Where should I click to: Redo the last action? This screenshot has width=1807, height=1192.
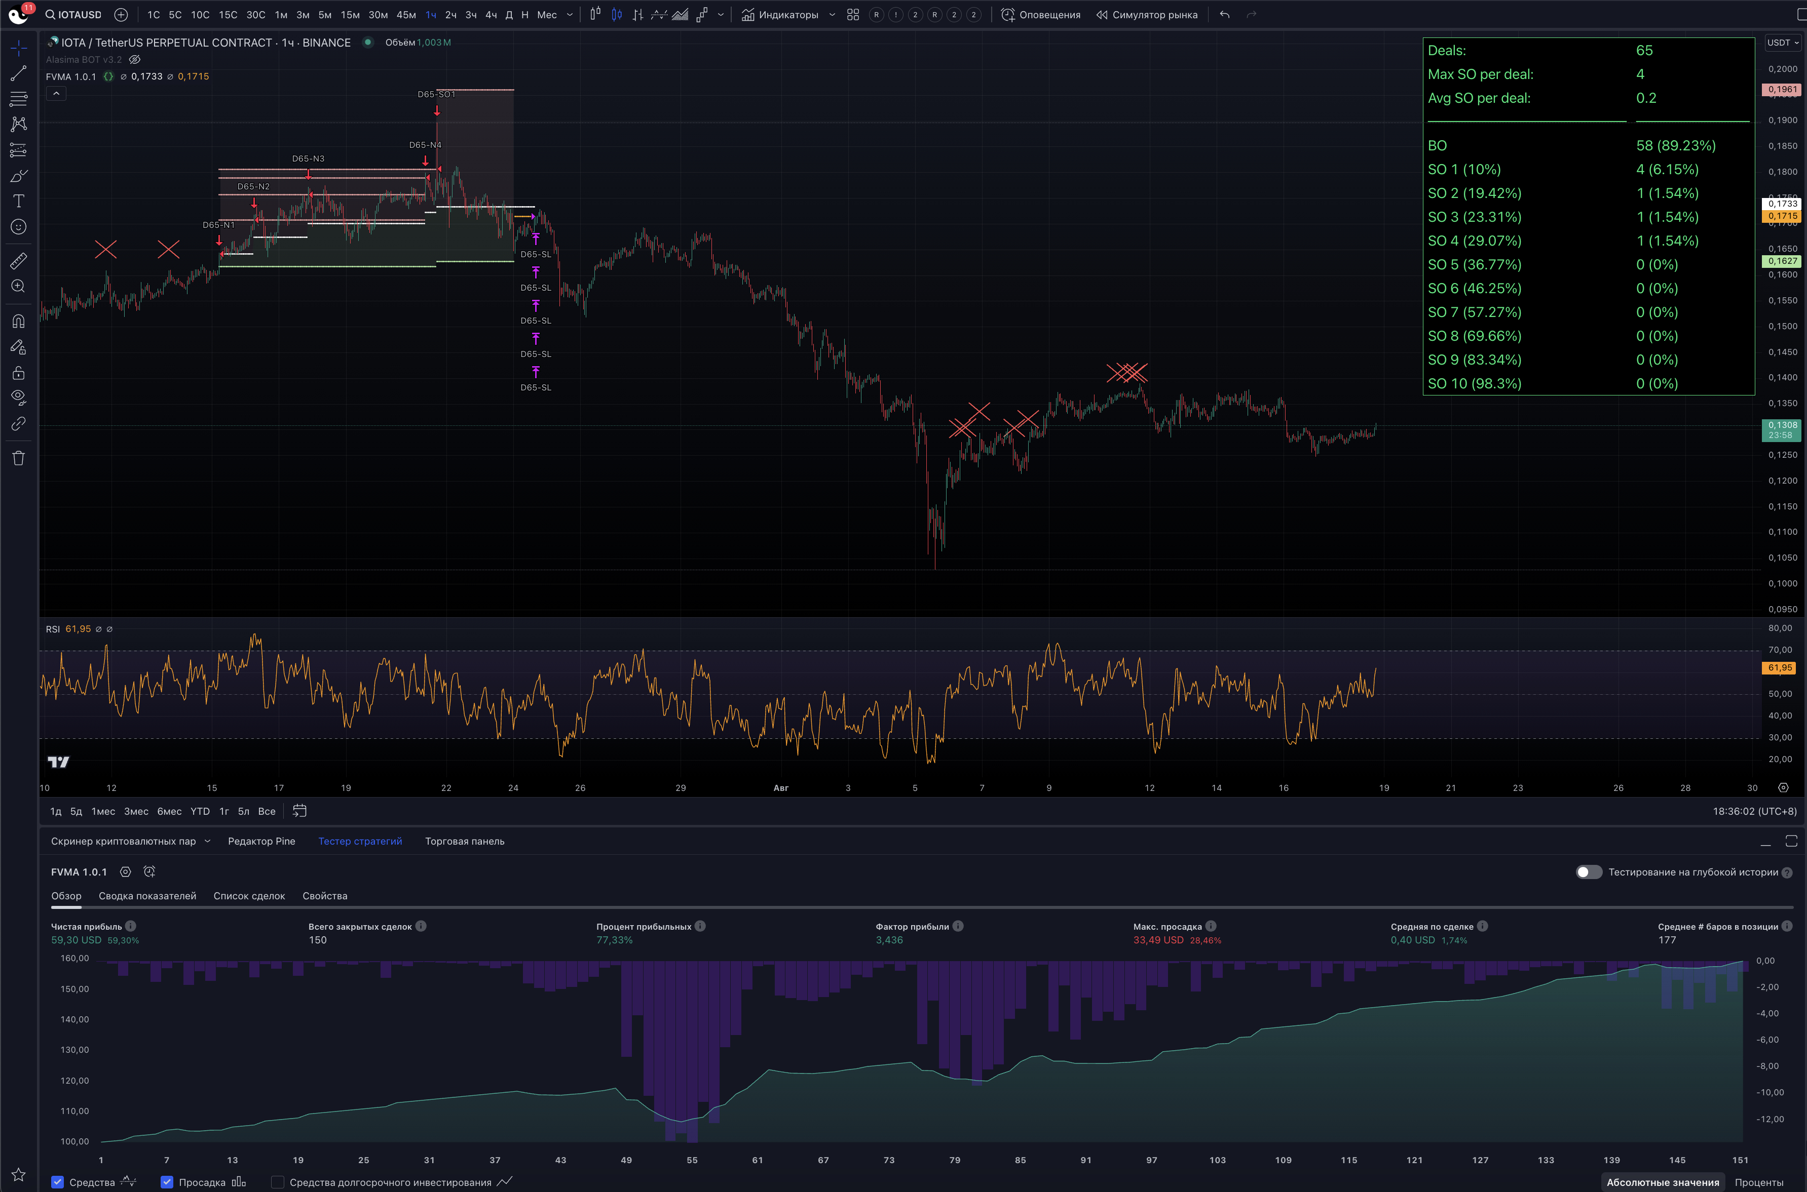pos(1251,15)
